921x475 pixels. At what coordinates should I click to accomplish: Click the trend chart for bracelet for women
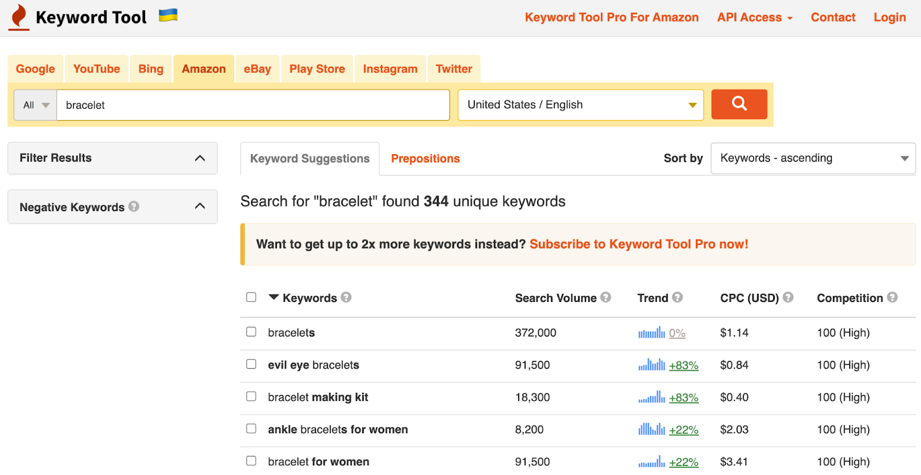[652, 461]
